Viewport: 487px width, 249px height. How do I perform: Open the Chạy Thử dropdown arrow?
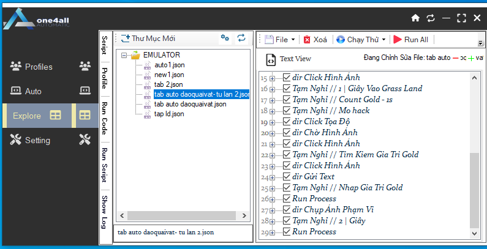(383, 40)
